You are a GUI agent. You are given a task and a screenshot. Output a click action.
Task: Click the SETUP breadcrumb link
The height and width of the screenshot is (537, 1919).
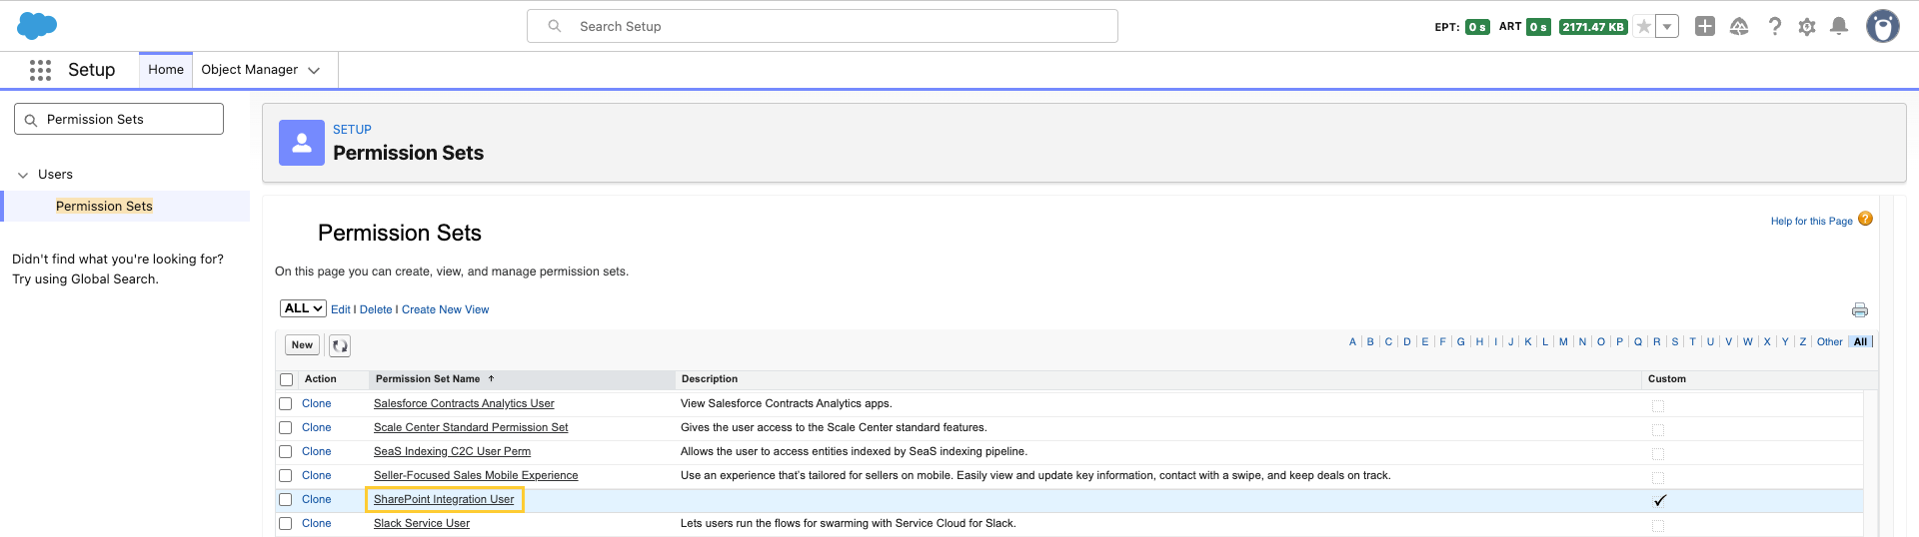(x=352, y=130)
